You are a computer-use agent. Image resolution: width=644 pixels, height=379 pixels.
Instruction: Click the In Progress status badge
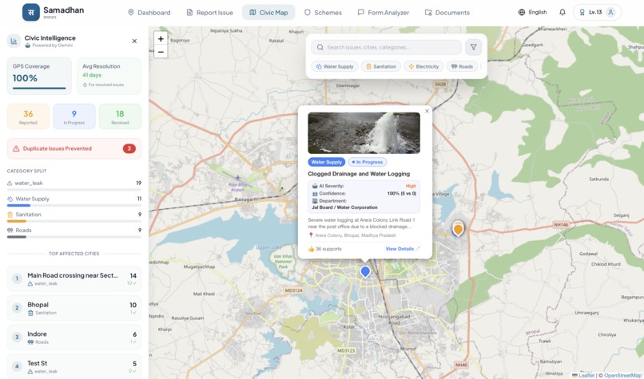click(368, 162)
